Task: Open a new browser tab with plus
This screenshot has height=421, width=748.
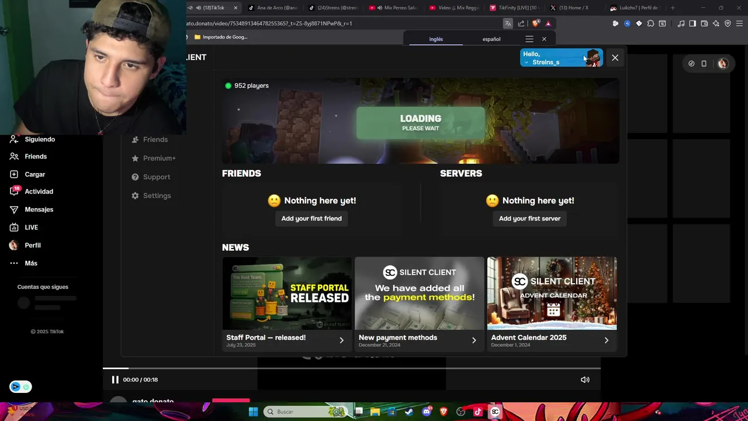Action: 673,8
